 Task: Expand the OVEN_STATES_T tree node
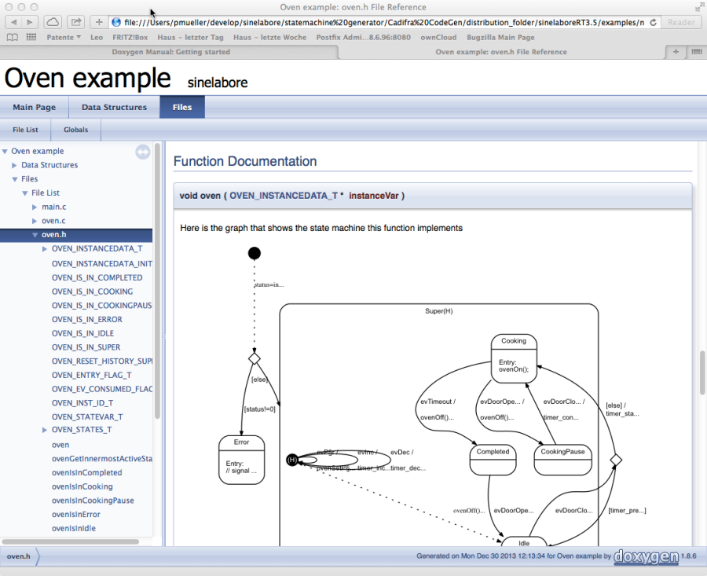(45, 430)
